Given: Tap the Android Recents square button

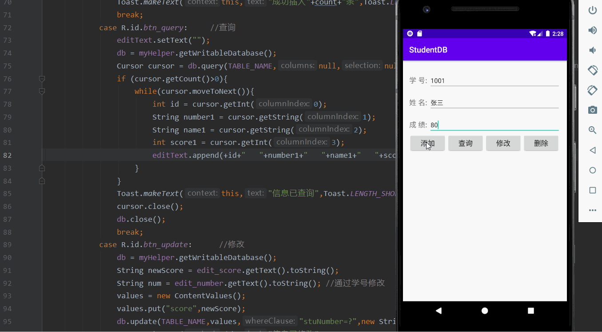Looking at the screenshot, I should click(530, 311).
